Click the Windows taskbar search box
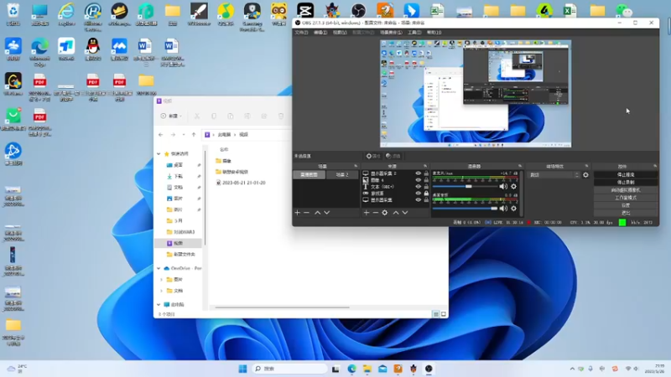Screen dimensions: 671x377 tap(289, 369)
